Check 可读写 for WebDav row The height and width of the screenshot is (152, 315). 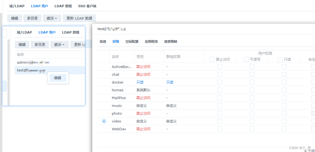coord(252,129)
